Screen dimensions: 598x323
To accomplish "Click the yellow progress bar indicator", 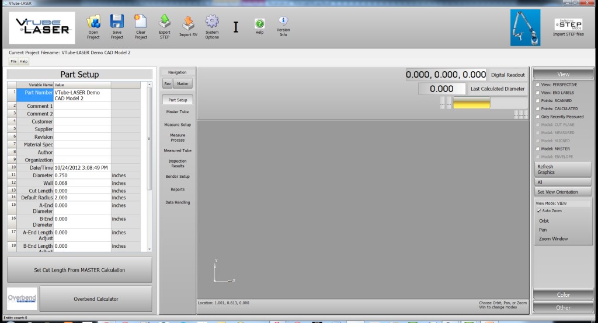I will (471, 103).
